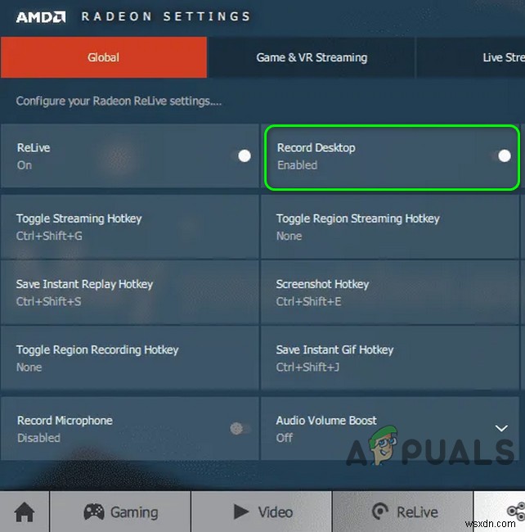
Task: Switch to Game & VR Streaming tab
Action: click(x=312, y=57)
